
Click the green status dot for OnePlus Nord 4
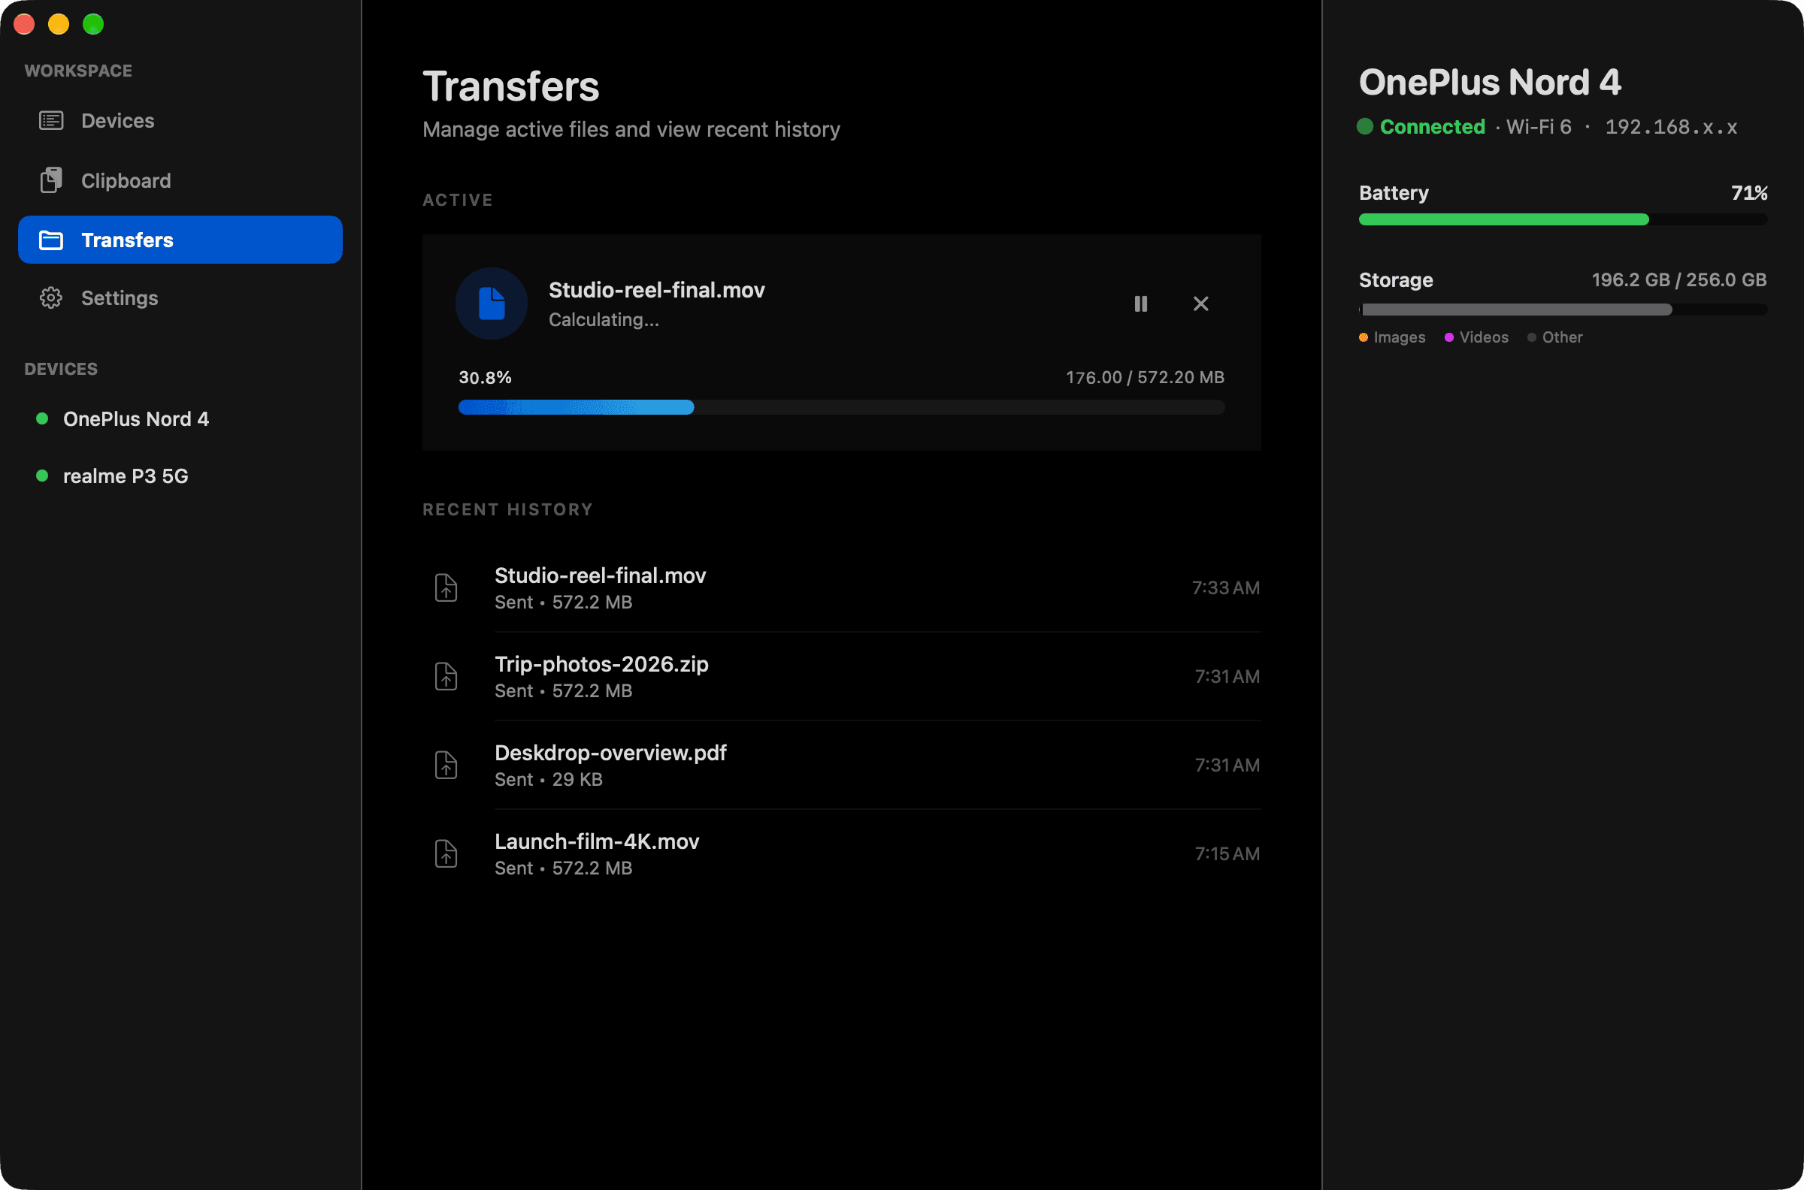pos(43,418)
